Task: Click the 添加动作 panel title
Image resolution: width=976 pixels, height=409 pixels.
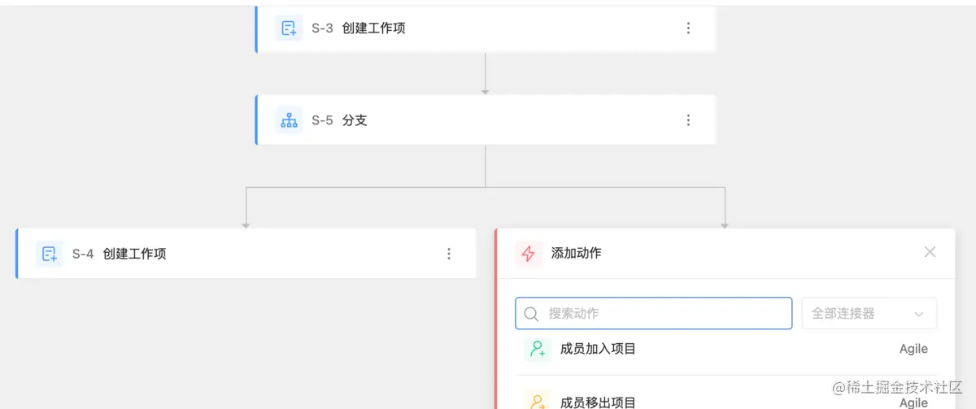Action: [577, 253]
